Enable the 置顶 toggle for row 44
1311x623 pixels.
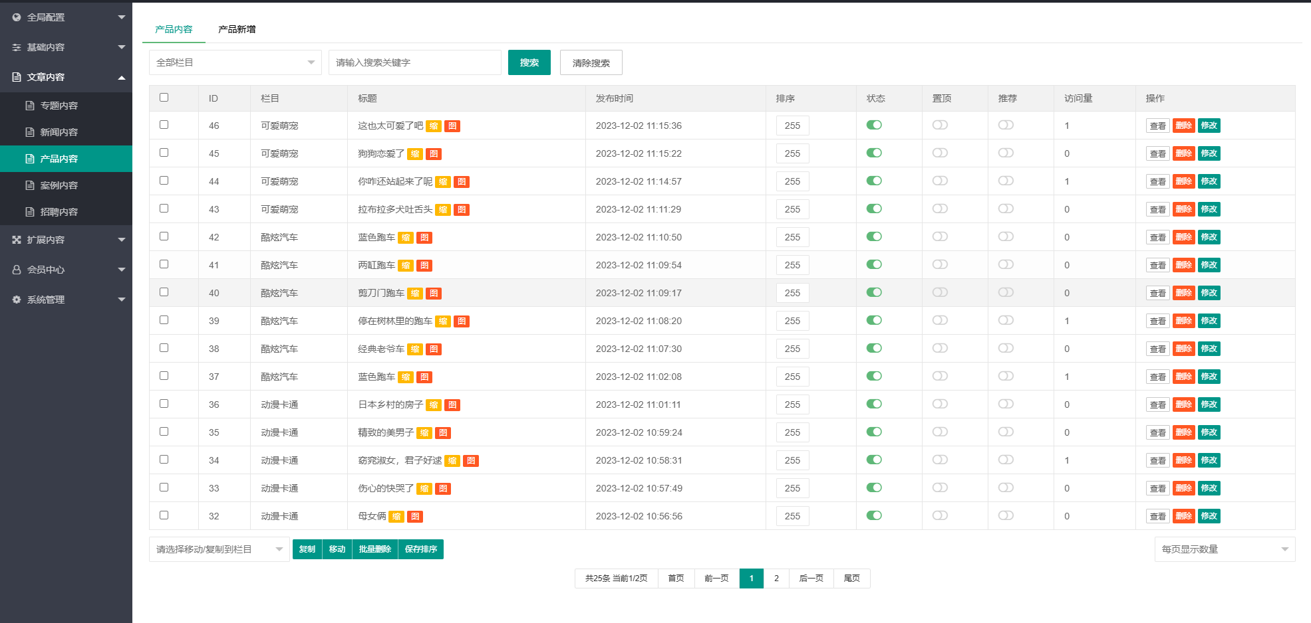point(940,181)
